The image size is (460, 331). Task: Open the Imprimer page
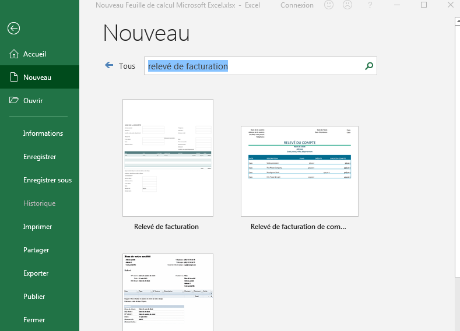tap(37, 227)
